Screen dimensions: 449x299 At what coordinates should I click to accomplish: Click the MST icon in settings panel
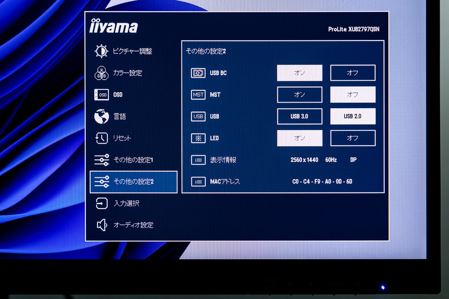(198, 95)
